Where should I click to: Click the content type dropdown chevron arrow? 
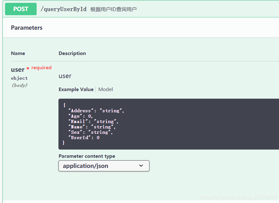click(x=141, y=166)
